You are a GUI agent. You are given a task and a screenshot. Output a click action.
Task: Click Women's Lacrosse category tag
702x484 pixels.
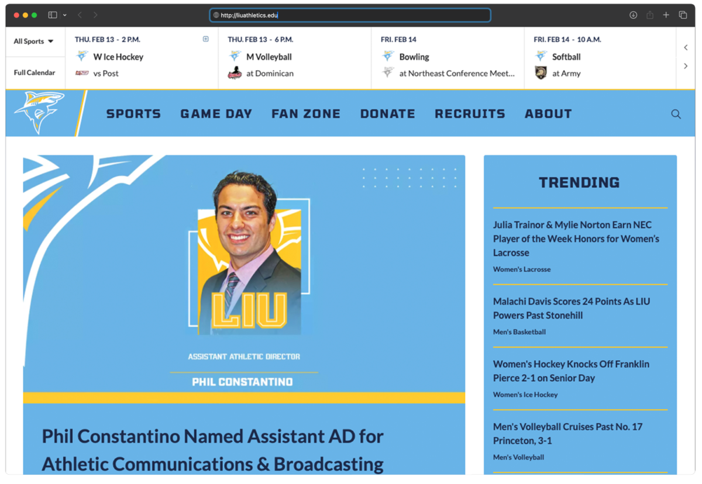coord(522,269)
